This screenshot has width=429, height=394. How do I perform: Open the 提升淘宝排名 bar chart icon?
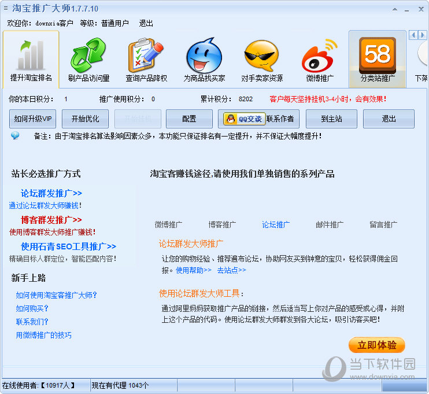click(x=31, y=55)
